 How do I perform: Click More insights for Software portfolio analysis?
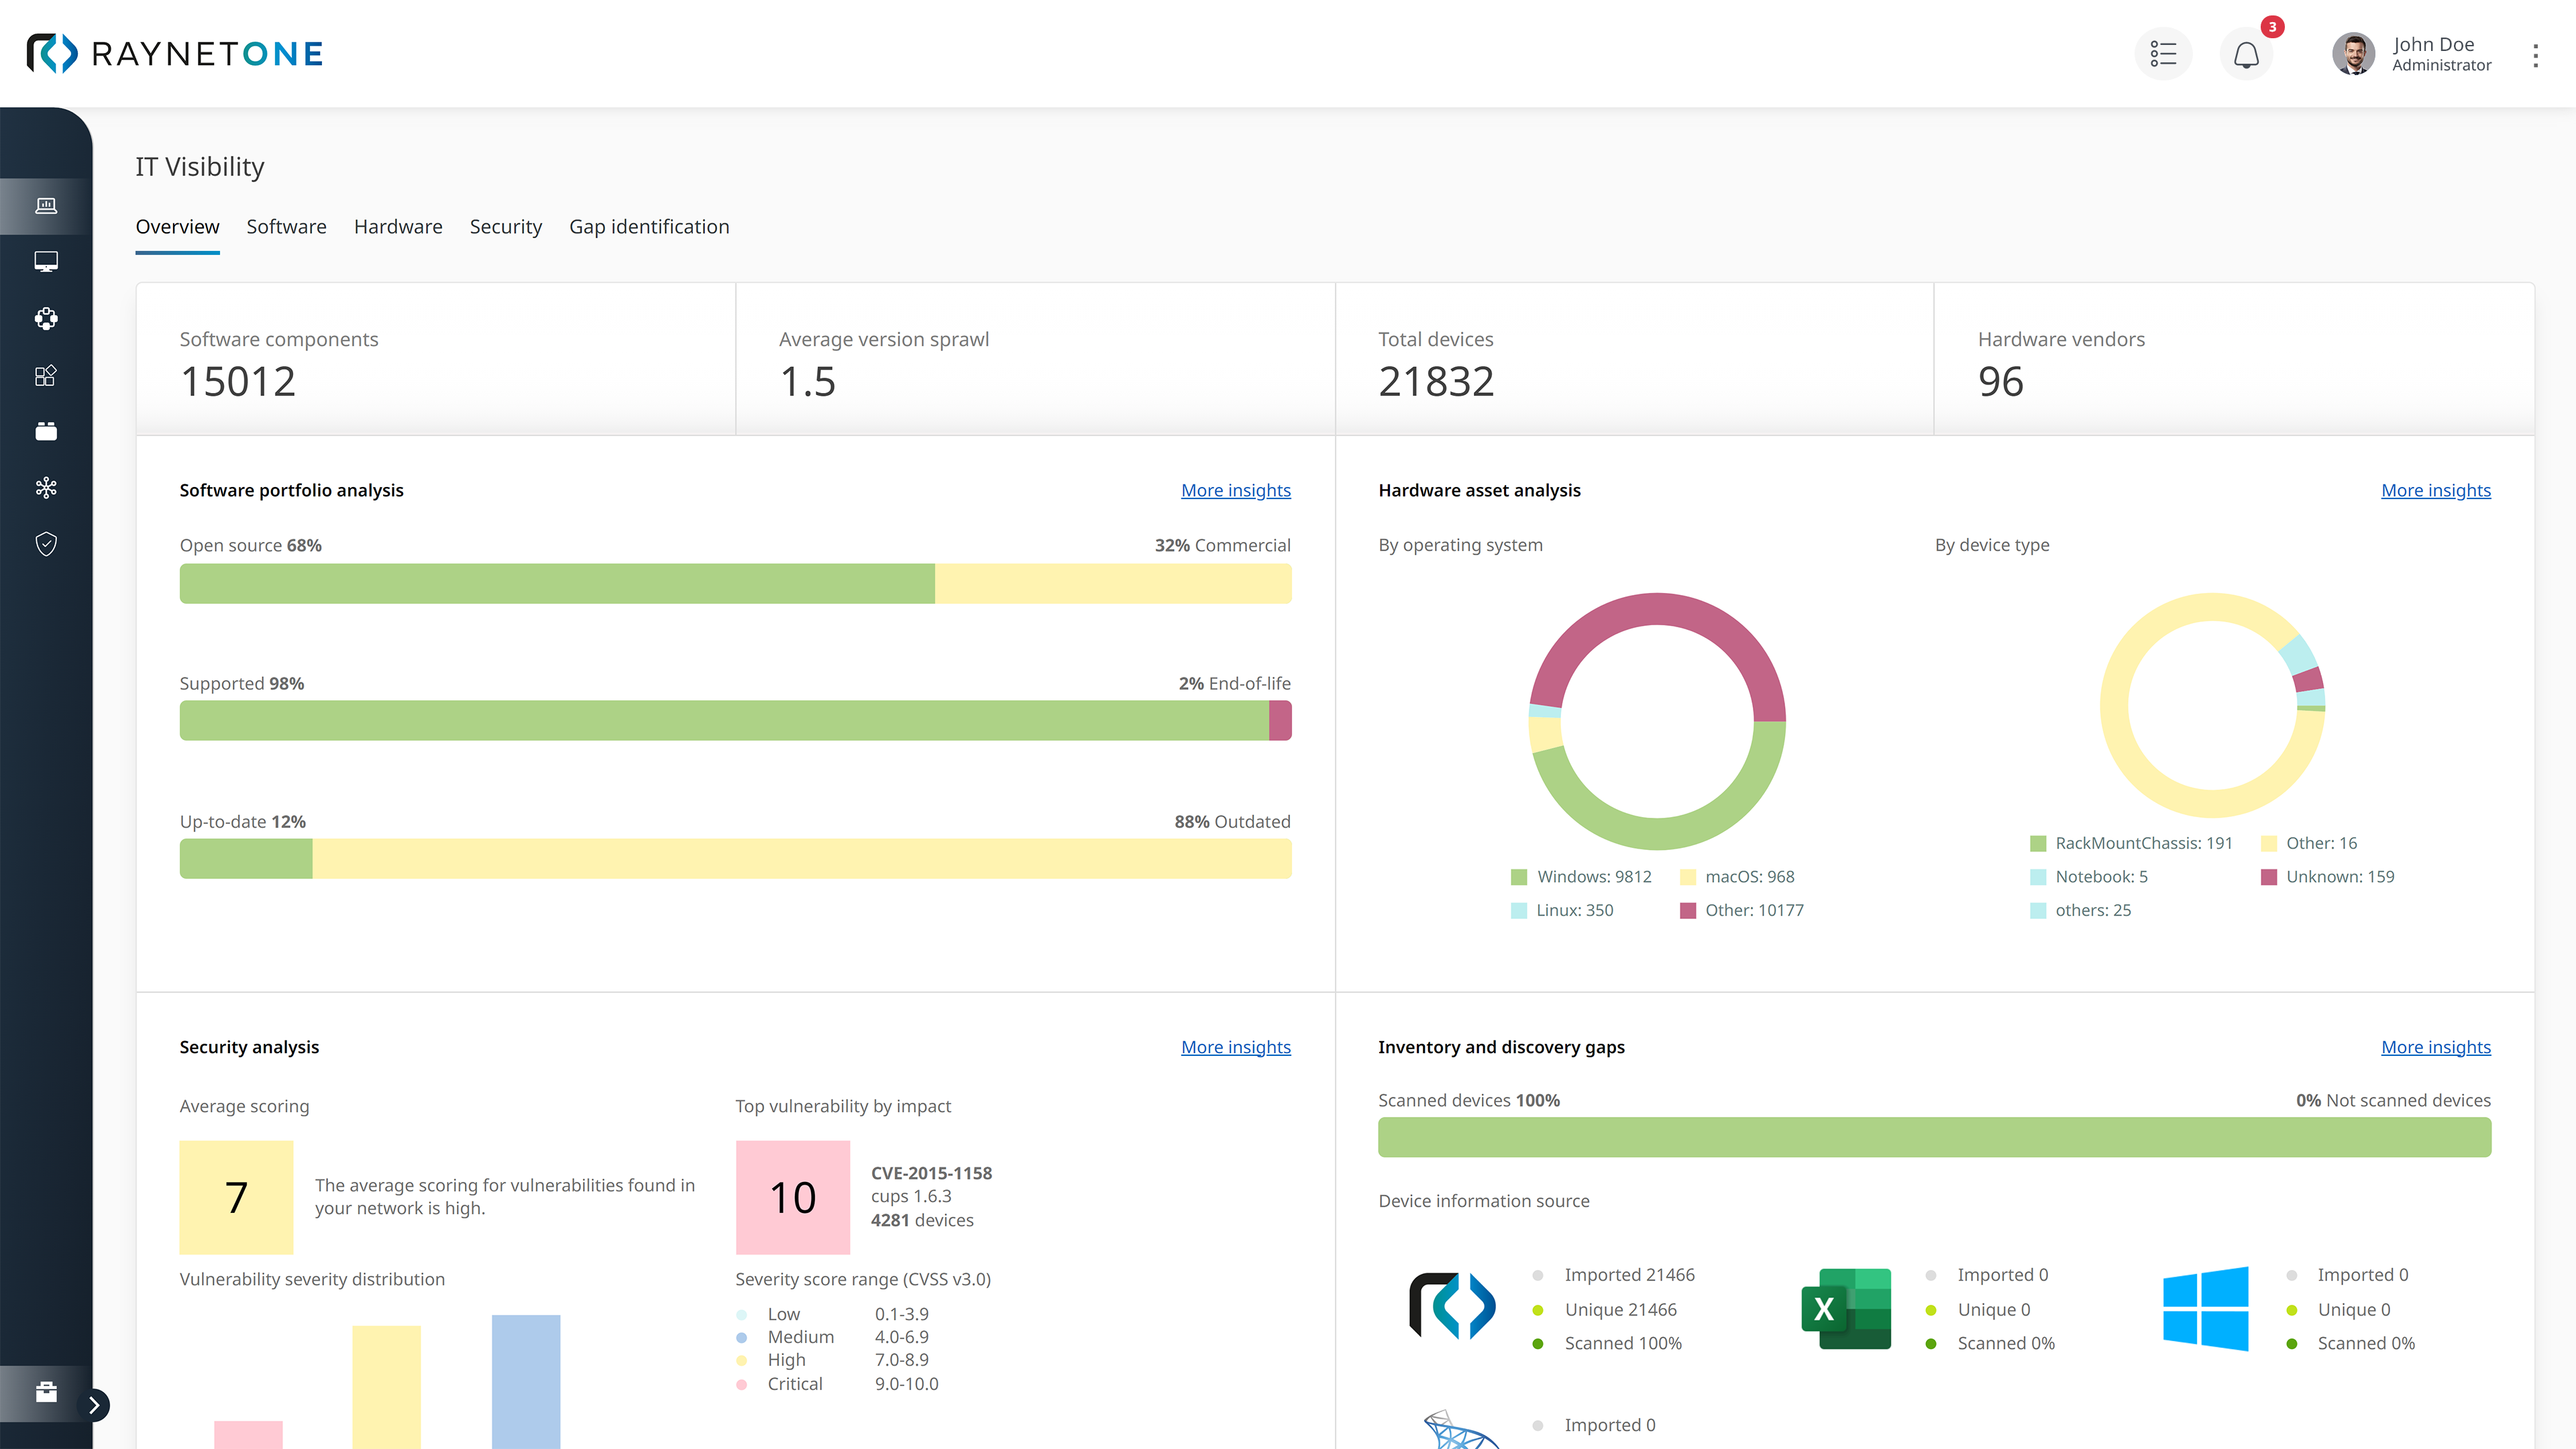point(1235,490)
